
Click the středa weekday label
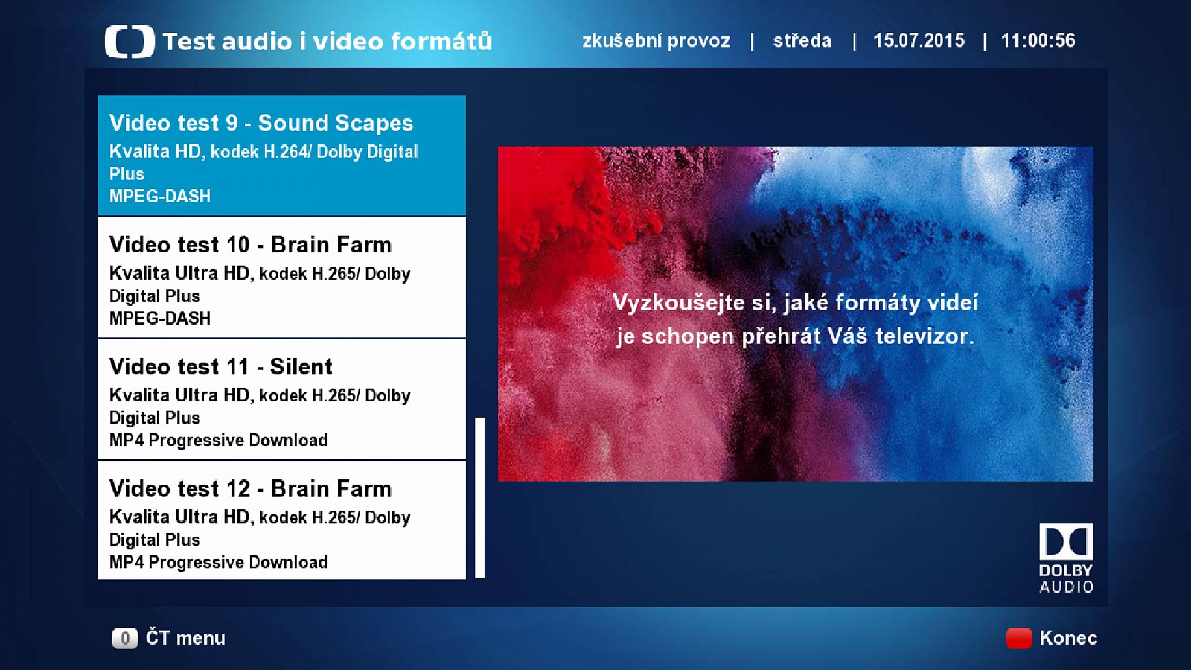pyautogui.click(x=801, y=42)
